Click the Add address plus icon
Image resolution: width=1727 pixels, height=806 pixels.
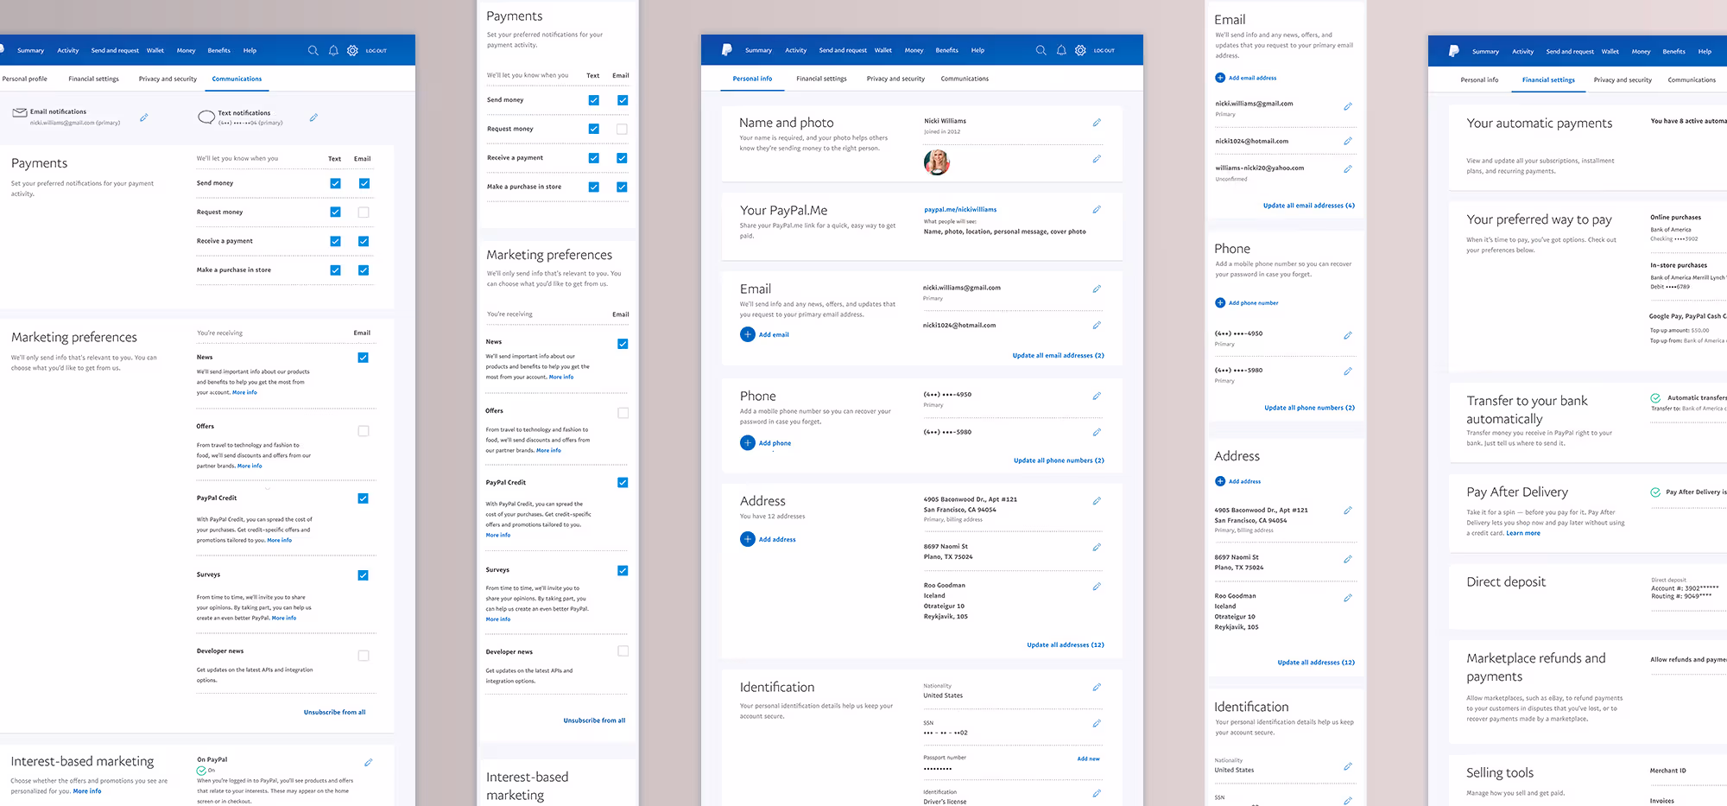(747, 539)
